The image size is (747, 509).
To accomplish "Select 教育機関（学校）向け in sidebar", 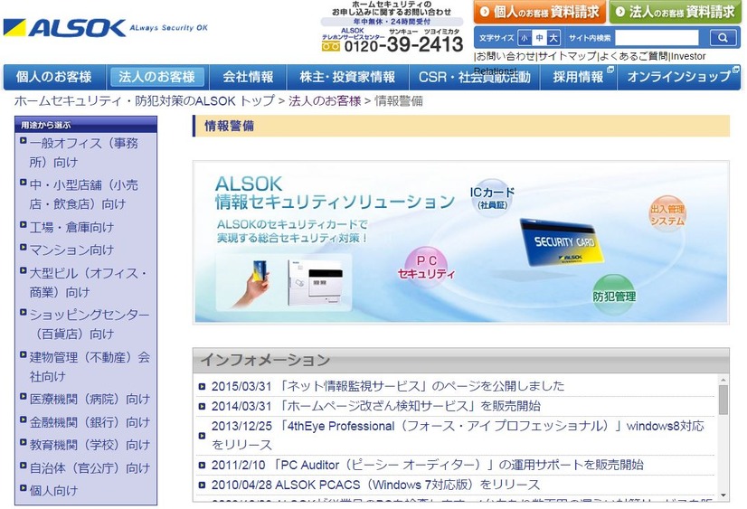I will (x=90, y=445).
